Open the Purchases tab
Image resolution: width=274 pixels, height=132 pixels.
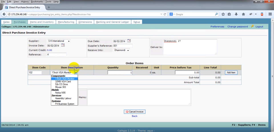pos(20,22)
